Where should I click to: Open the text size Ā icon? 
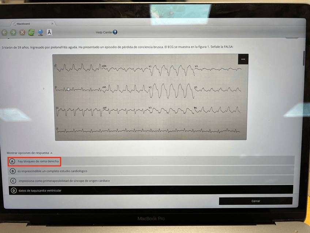click(x=49, y=32)
